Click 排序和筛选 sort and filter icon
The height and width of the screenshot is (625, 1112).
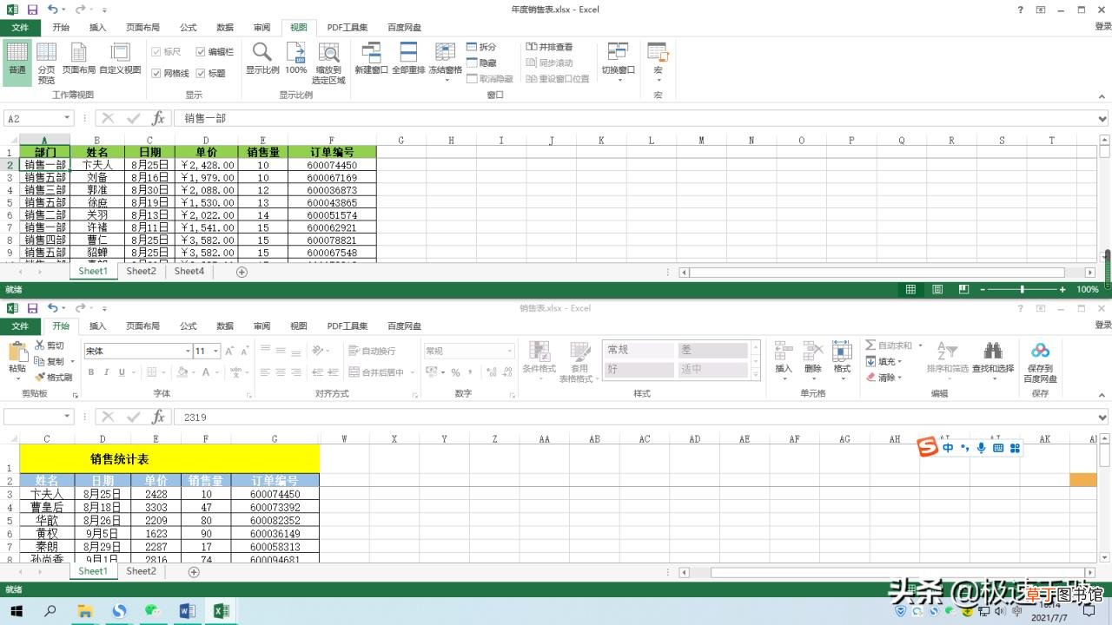[x=947, y=358]
